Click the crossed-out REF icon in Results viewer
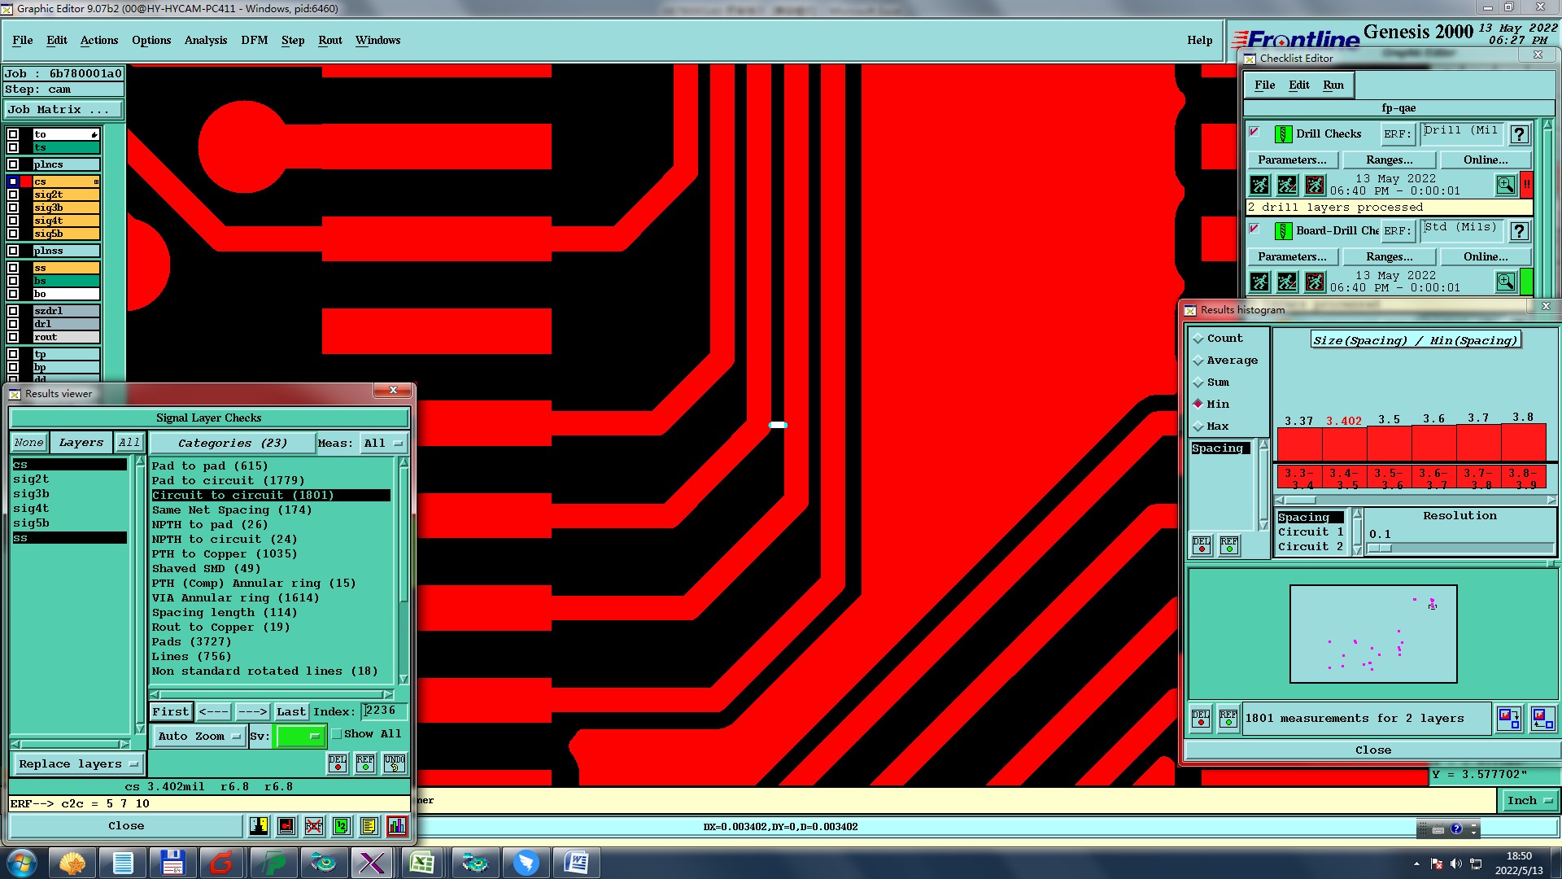The height and width of the screenshot is (879, 1562). [x=314, y=826]
